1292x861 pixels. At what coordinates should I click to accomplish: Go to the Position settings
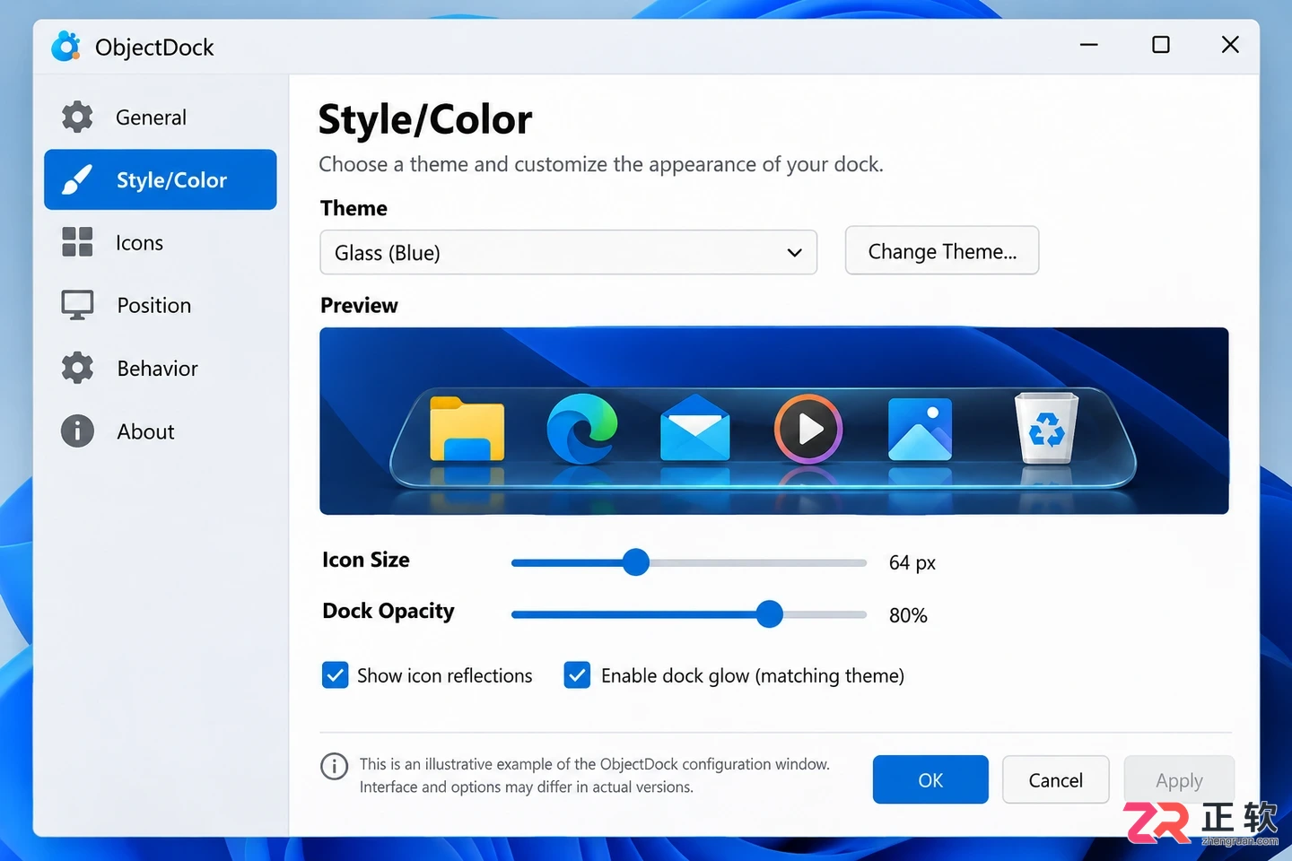[x=161, y=305]
